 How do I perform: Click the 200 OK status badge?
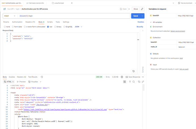99,77
